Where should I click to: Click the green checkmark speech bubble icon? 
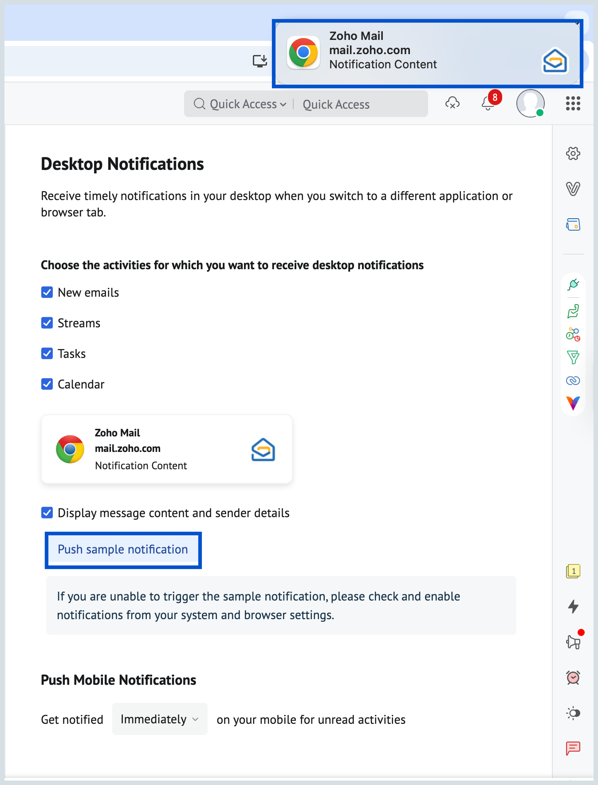573,311
